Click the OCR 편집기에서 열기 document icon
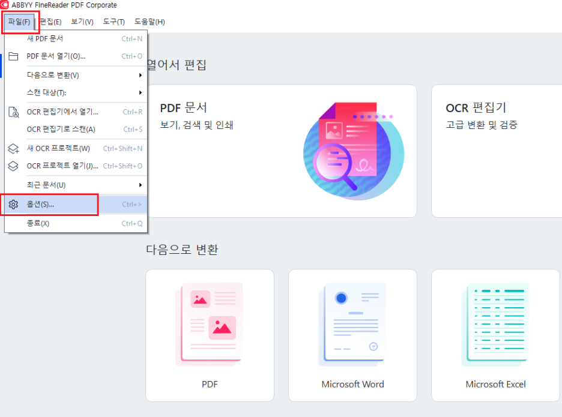 coord(14,112)
